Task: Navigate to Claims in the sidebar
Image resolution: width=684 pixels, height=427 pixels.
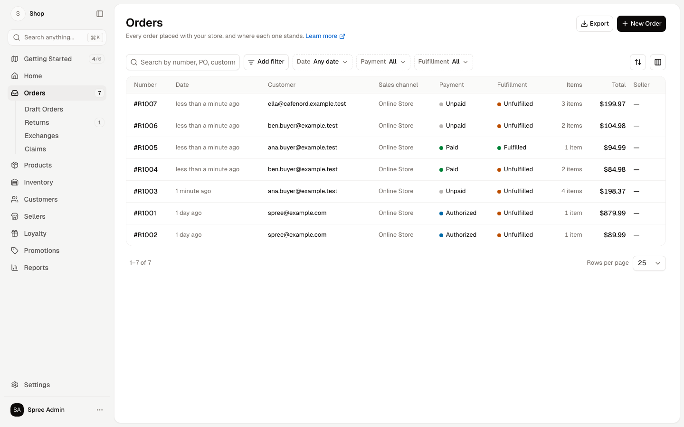Action: coord(36,149)
